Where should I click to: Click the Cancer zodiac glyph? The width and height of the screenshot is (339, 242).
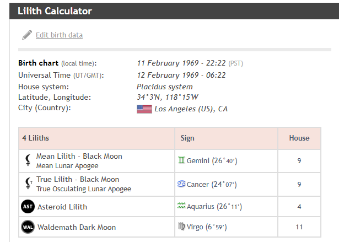click(181, 184)
